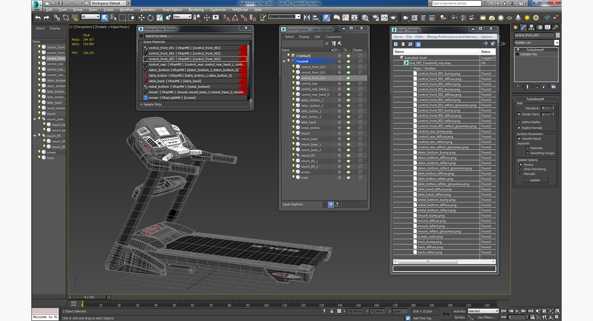Click refresh icon in Asset Tracking toolbar
The image size is (593, 321).
pos(396,44)
